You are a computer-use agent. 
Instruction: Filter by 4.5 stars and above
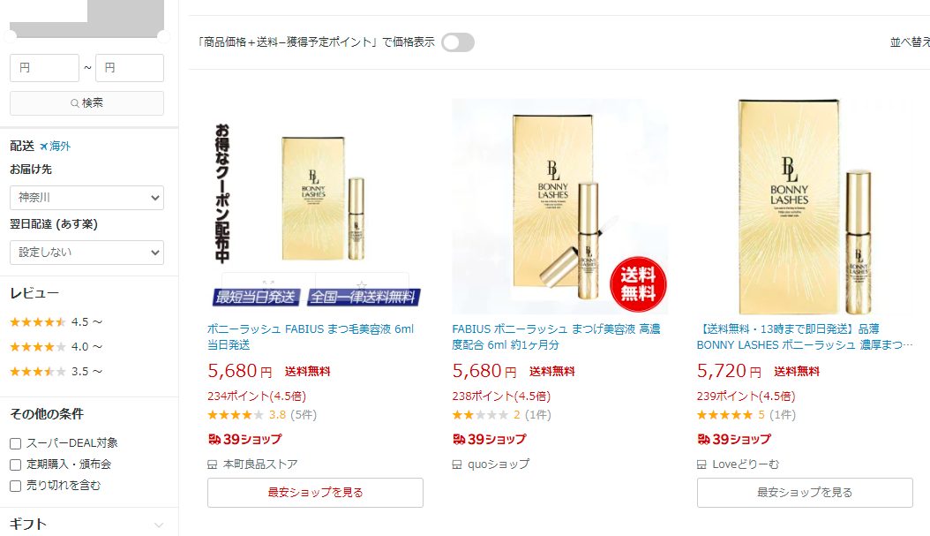pos(56,322)
